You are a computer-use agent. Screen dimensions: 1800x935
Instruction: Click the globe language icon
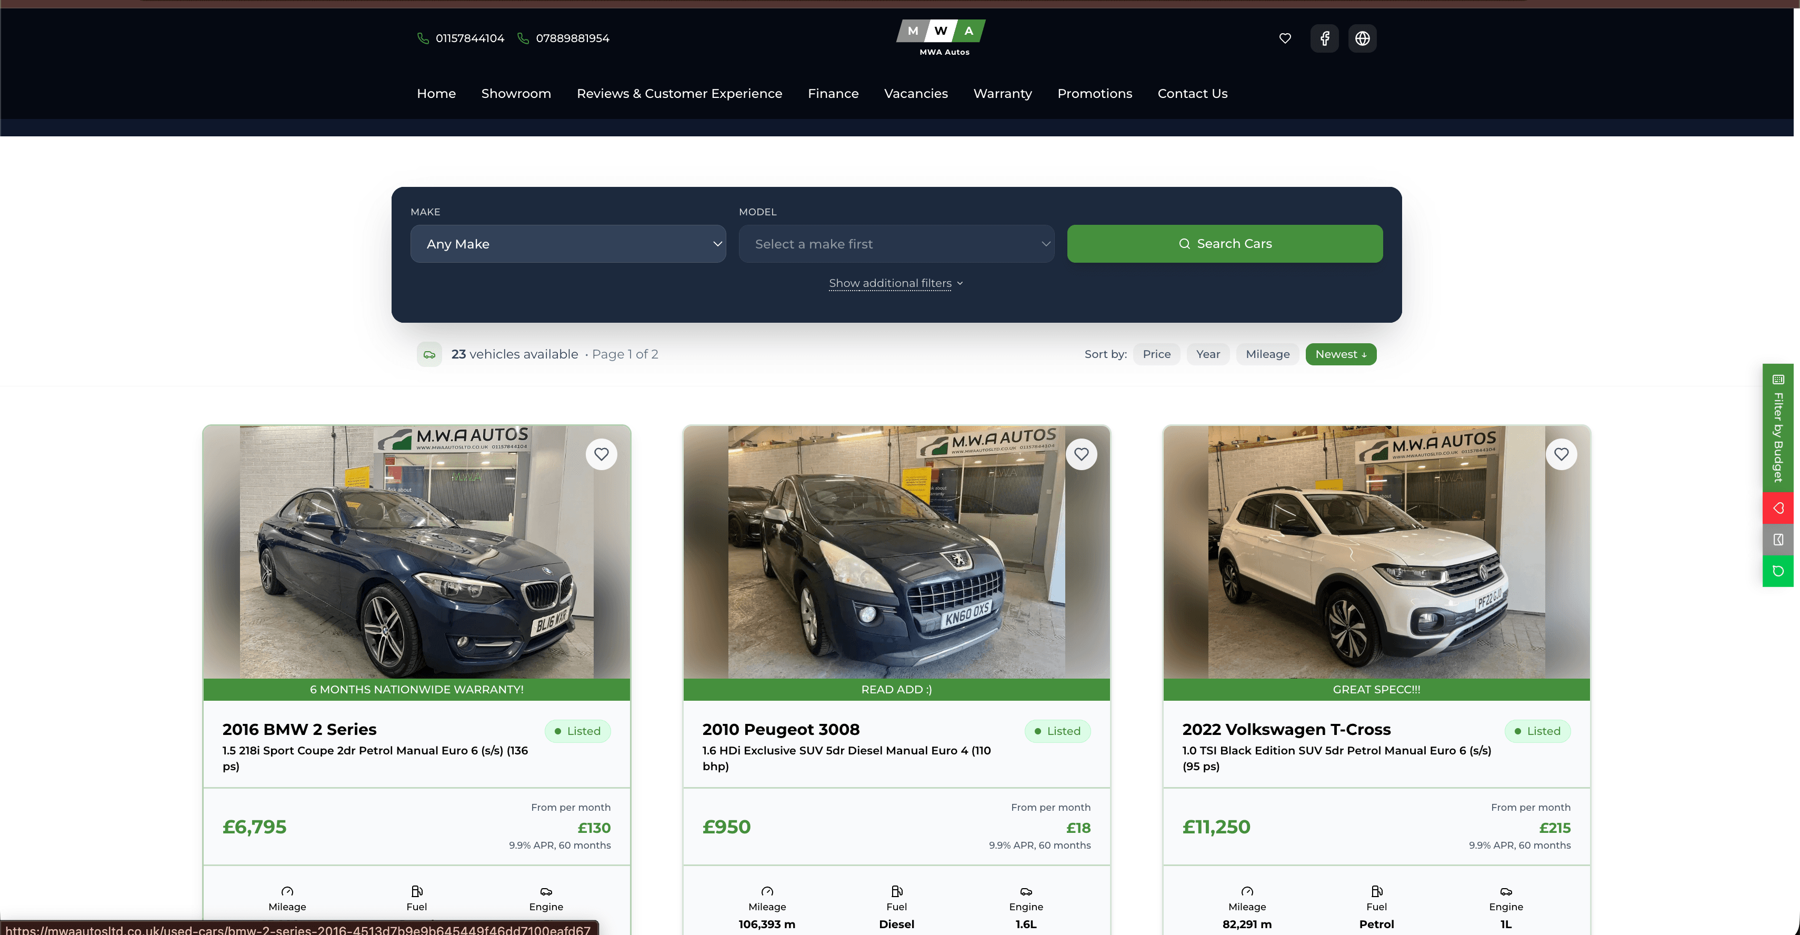(x=1363, y=38)
